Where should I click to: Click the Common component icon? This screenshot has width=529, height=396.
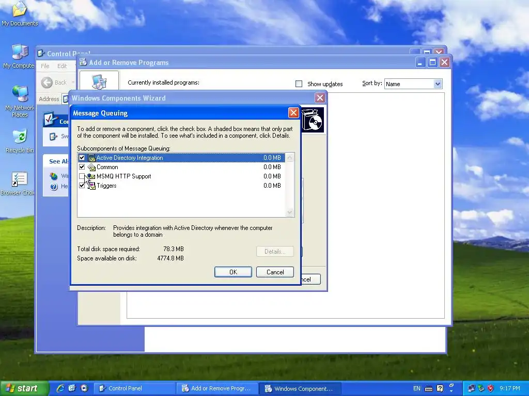click(91, 167)
